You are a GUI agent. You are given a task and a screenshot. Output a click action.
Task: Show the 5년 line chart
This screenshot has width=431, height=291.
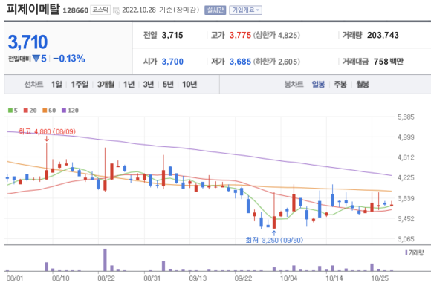[168, 85]
